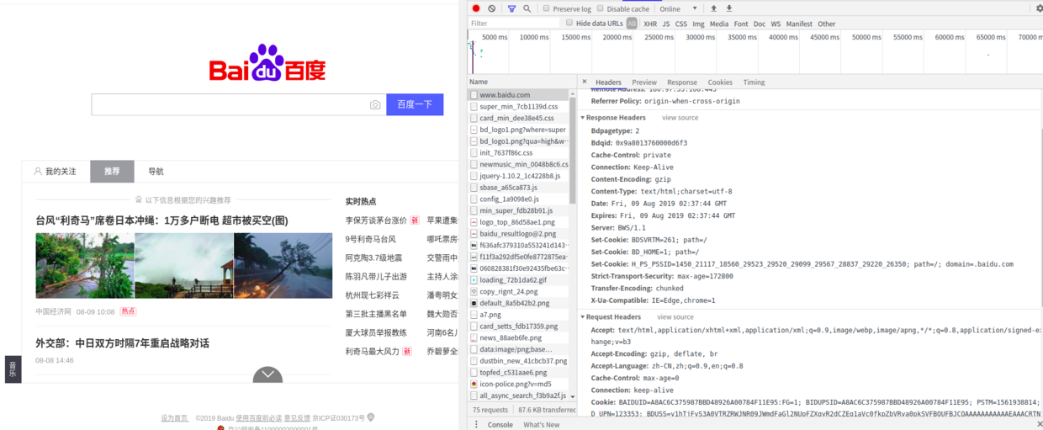Viewport: 1043px width, 430px height.
Task: Select 推荐 tab on Baidu
Action: click(x=112, y=172)
